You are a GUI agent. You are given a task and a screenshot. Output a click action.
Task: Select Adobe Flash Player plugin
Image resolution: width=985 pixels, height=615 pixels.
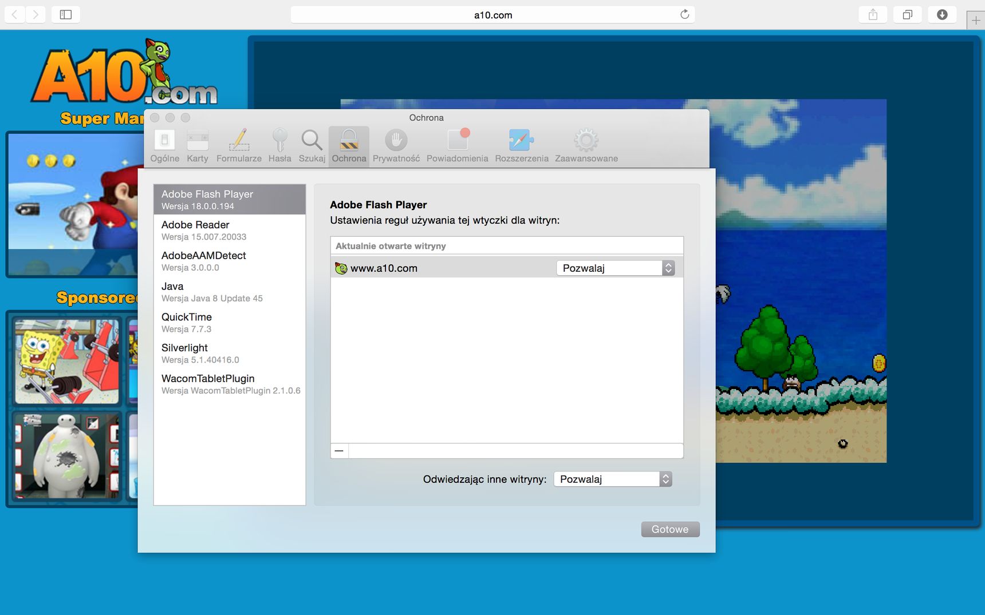[230, 199]
